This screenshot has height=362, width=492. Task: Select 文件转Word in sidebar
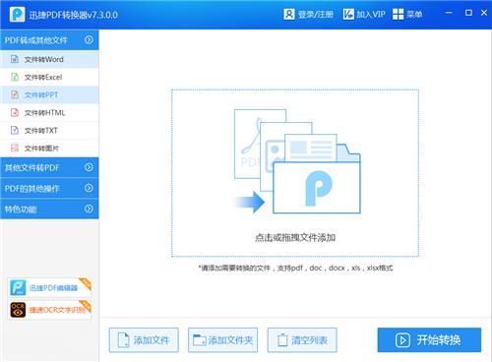click(49, 59)
